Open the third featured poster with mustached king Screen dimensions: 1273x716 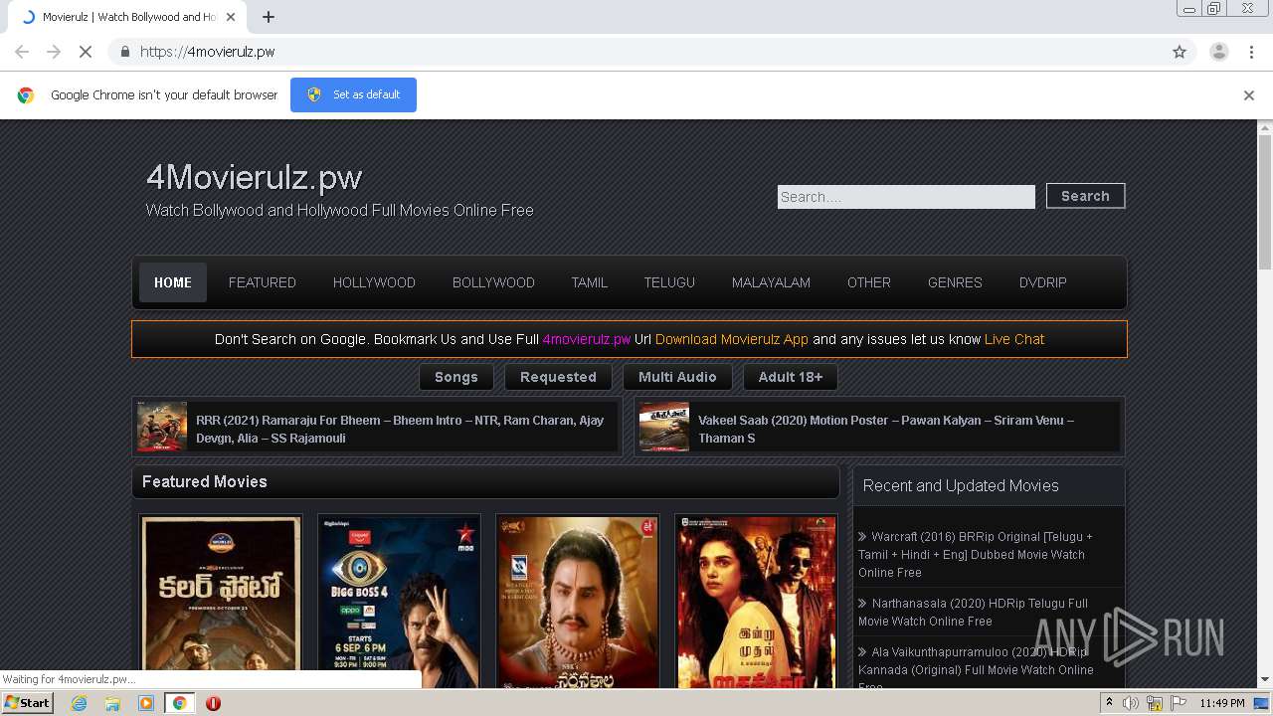coord(578,601)
